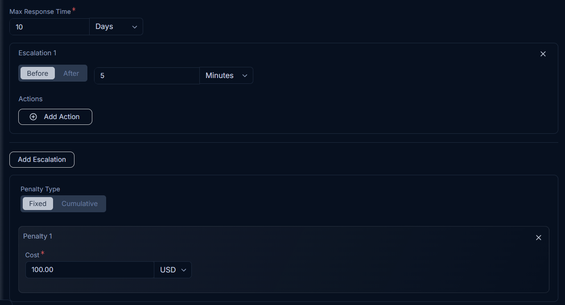Open the Days time unit dropdown
The height and width of the screenshot is (305, 565).
pyautogui.click(x=116, y=27)
